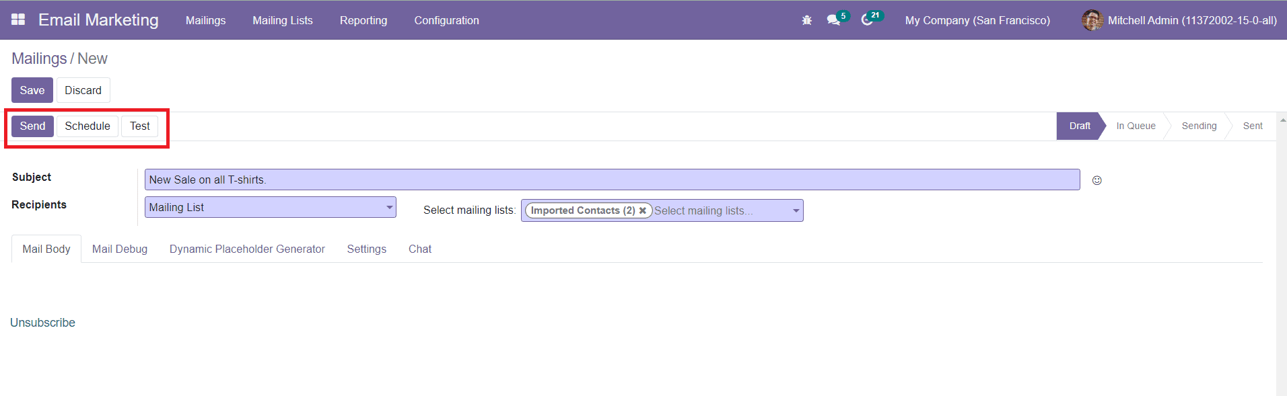Remove the Imported Contacts tag with x
The width and height of the screenshot is (1287, 396).
pos(643,210)
